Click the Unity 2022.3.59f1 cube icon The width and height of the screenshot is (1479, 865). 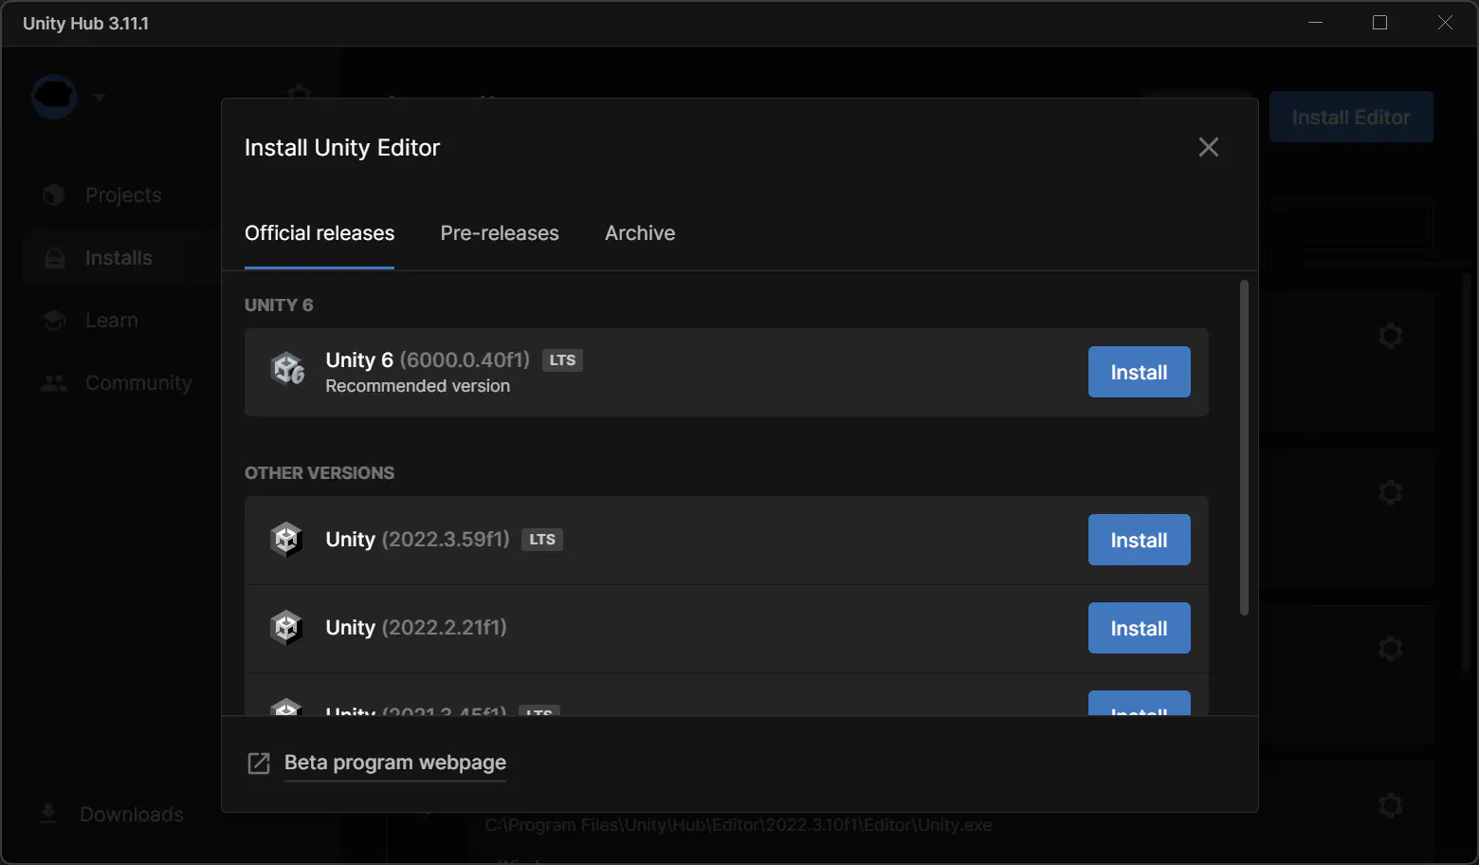click(x=286, y=540)
